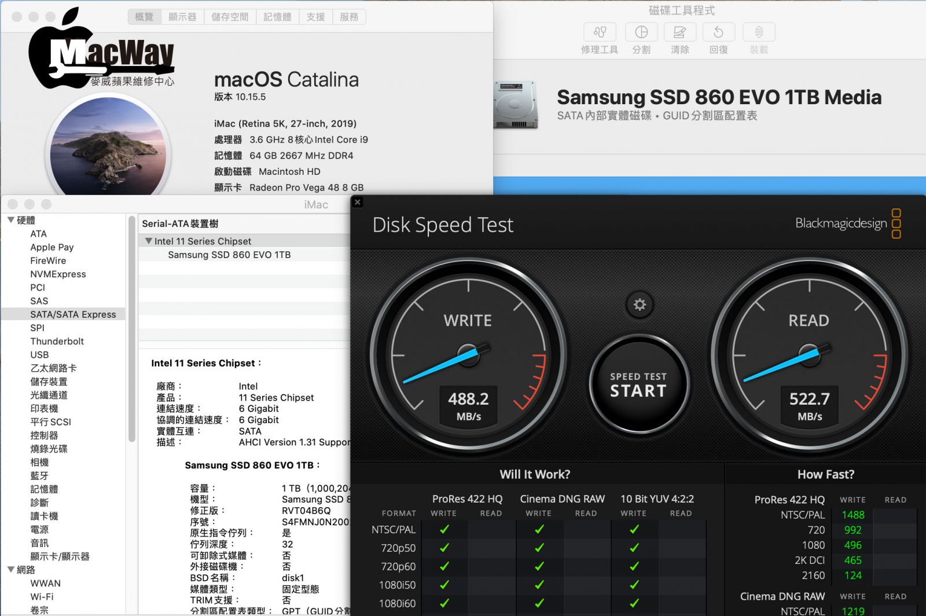This screenshot has width=926, height=616.
Task: Collapse the Intel 11 Series Chipset tree
Action: point(149,241)
